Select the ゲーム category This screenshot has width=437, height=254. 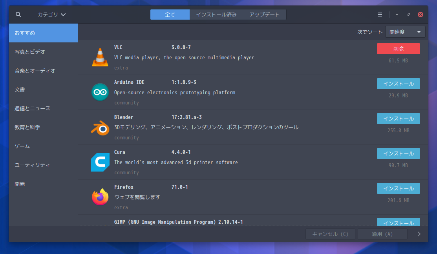pos(43,146)
